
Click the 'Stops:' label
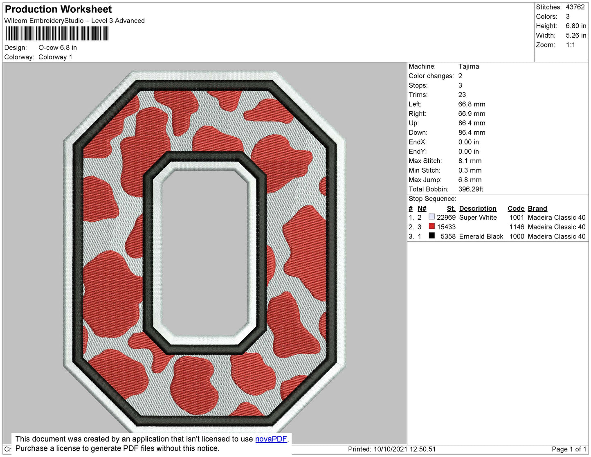(418, 85)
